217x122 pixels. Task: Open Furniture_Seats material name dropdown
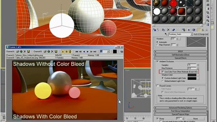[x=192, y=34]
